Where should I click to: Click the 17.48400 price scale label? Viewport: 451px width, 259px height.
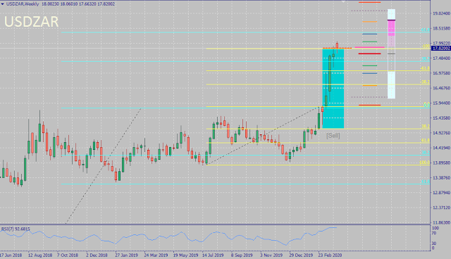click(x=442, y=58)
